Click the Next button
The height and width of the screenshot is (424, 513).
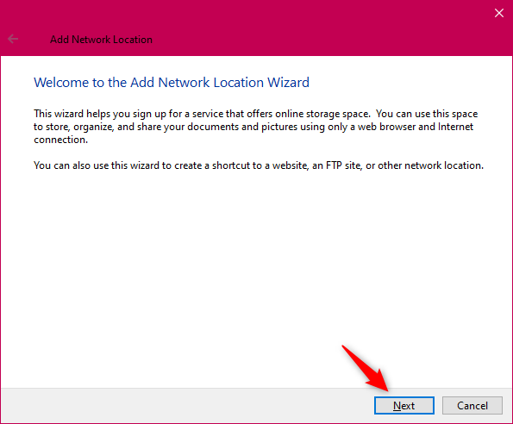coord(404,405)
